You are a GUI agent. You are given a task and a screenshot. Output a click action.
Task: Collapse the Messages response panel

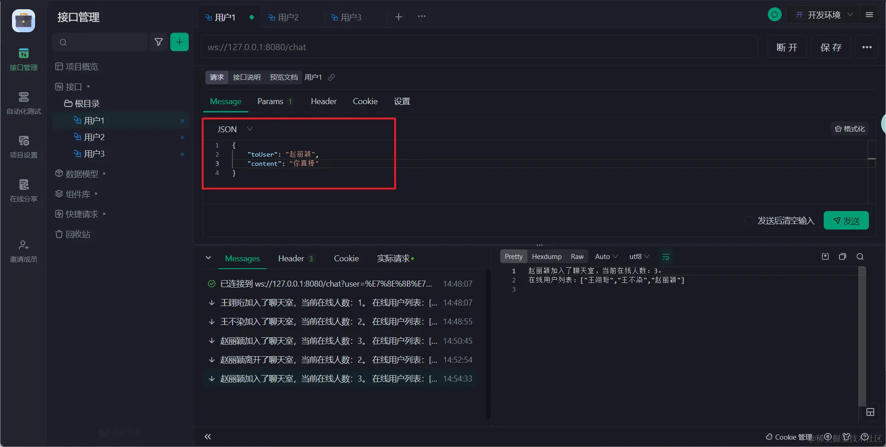point(209,258)
